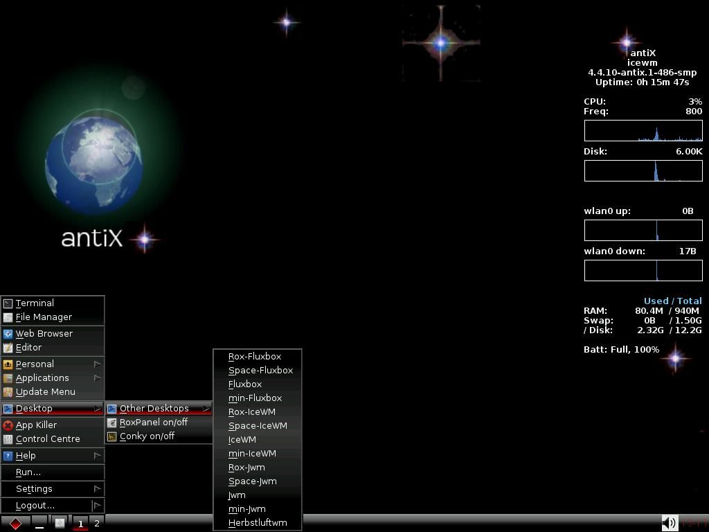
Task: Switch to workspace 1
Action: tap(80, 524)
